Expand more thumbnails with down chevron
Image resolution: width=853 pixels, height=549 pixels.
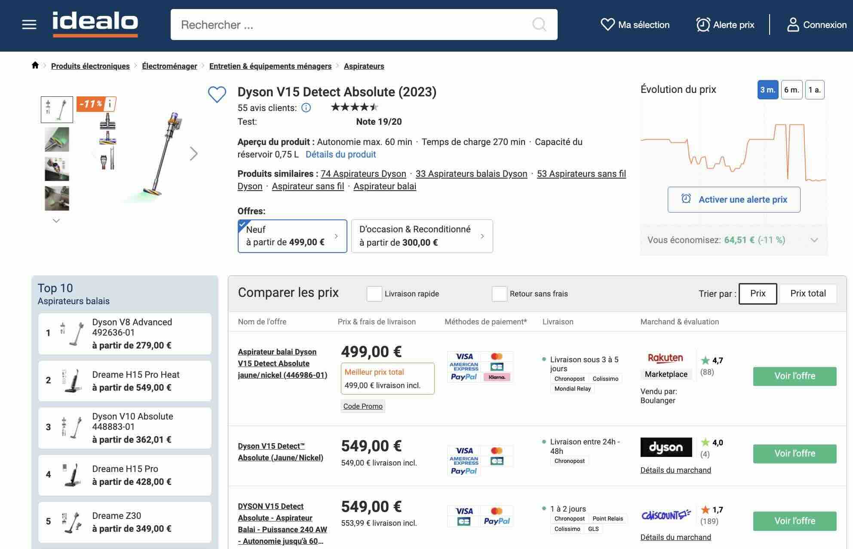pos(56,221)
